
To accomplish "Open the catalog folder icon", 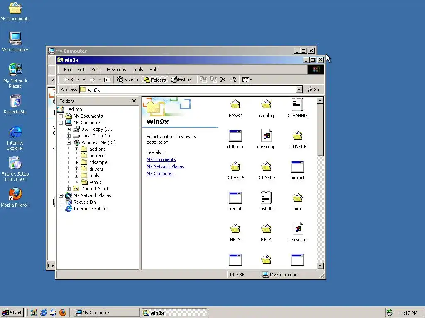I will (x=266, y=104).
